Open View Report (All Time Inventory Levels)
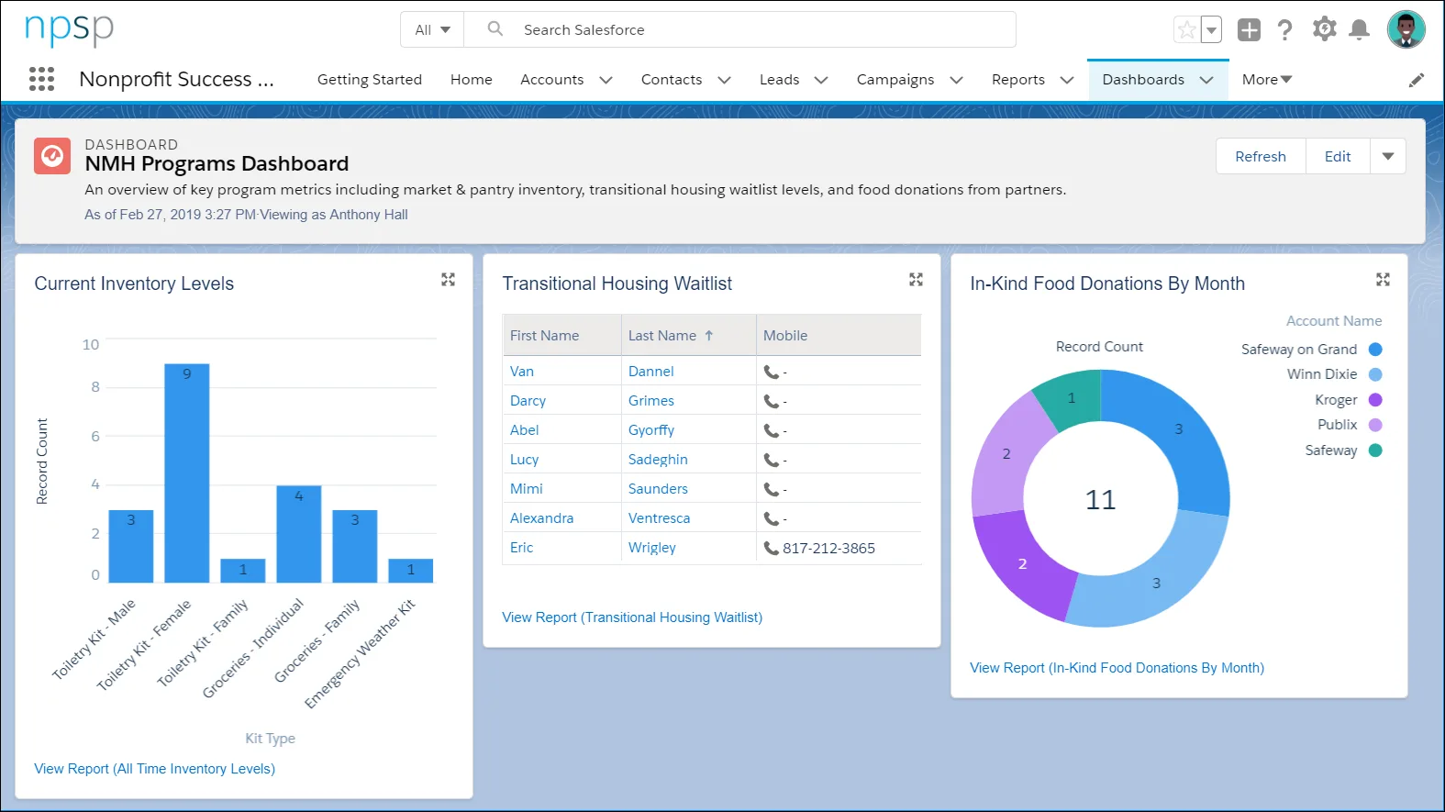The width and height of the screenshot is (1445, 812). [x=155, y=769]
